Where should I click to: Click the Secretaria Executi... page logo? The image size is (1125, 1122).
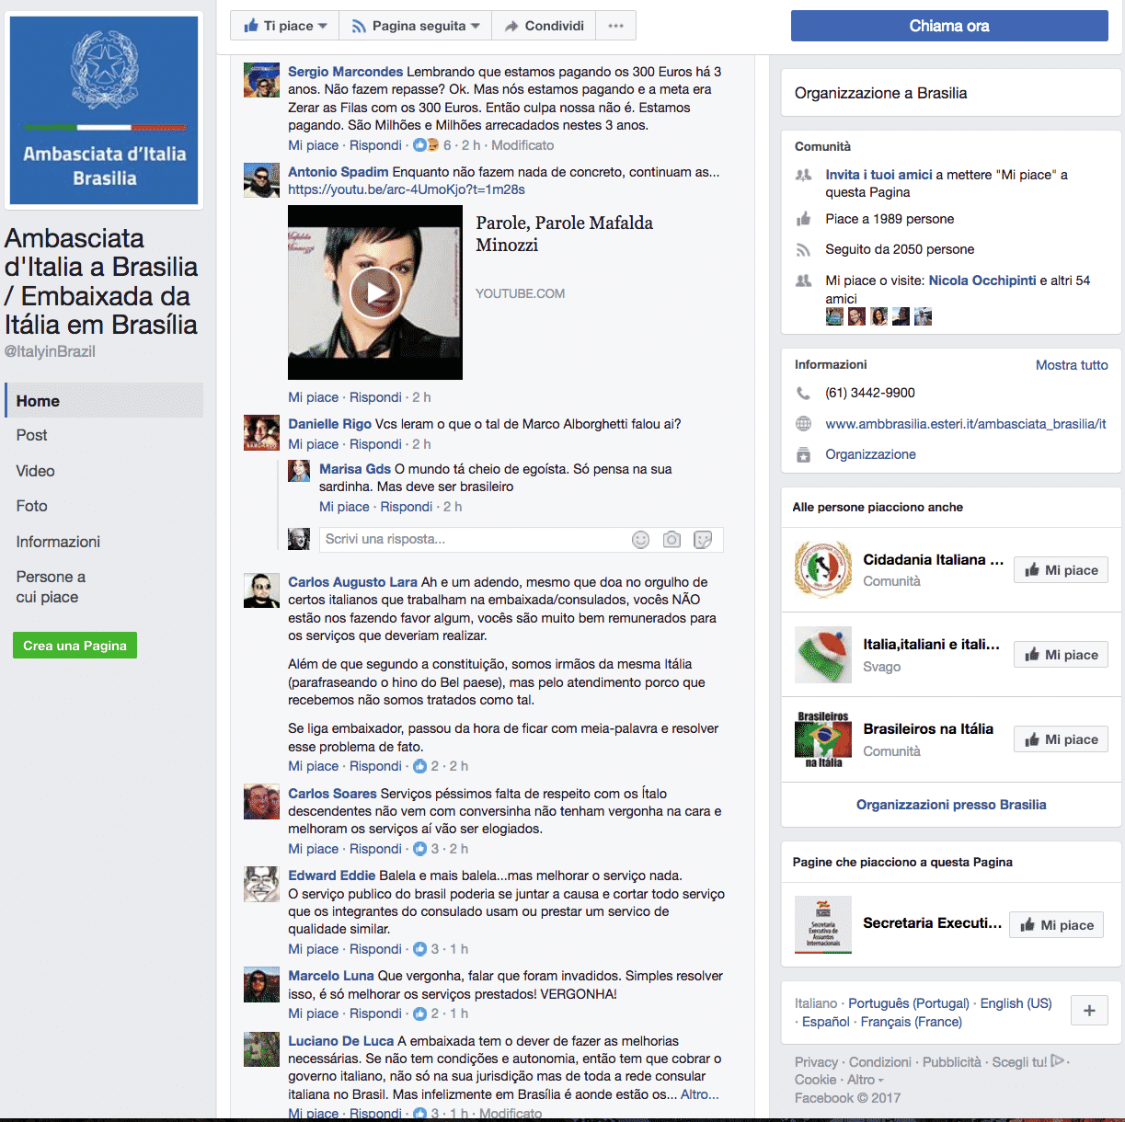[823, 924]
